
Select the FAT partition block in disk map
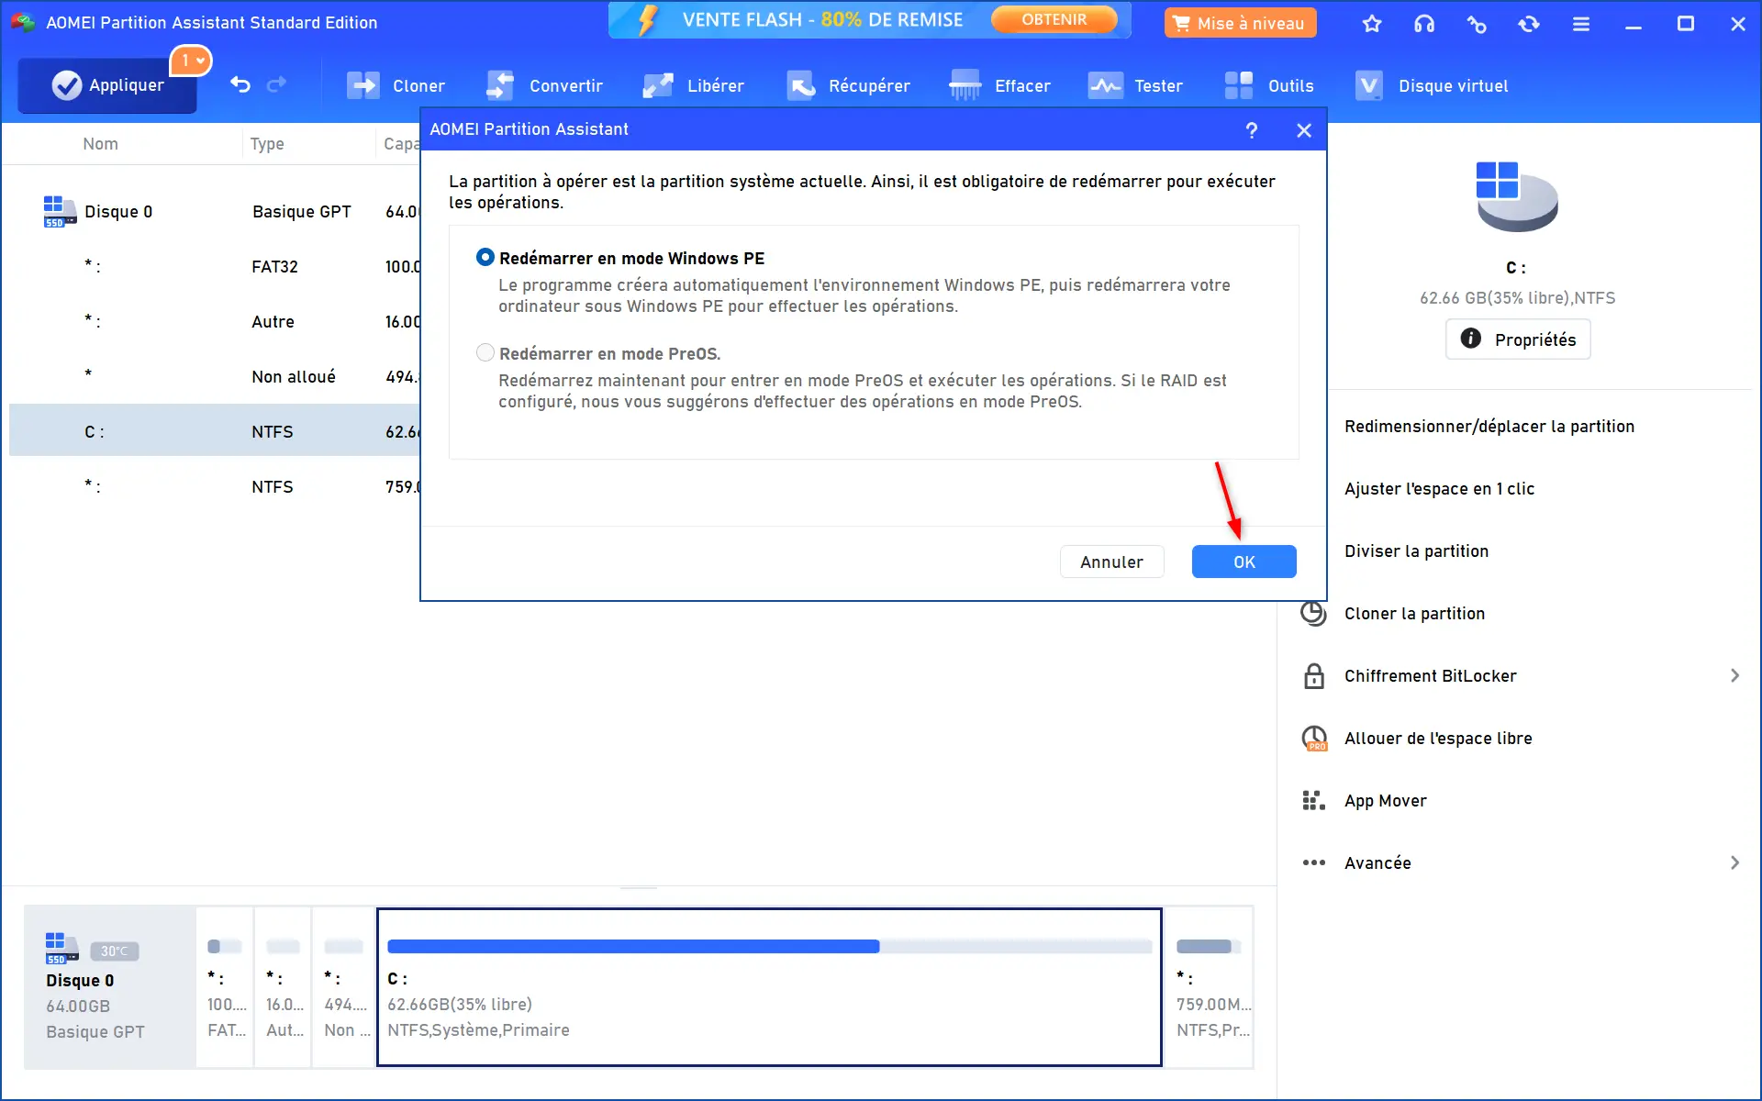pos(225,986)
